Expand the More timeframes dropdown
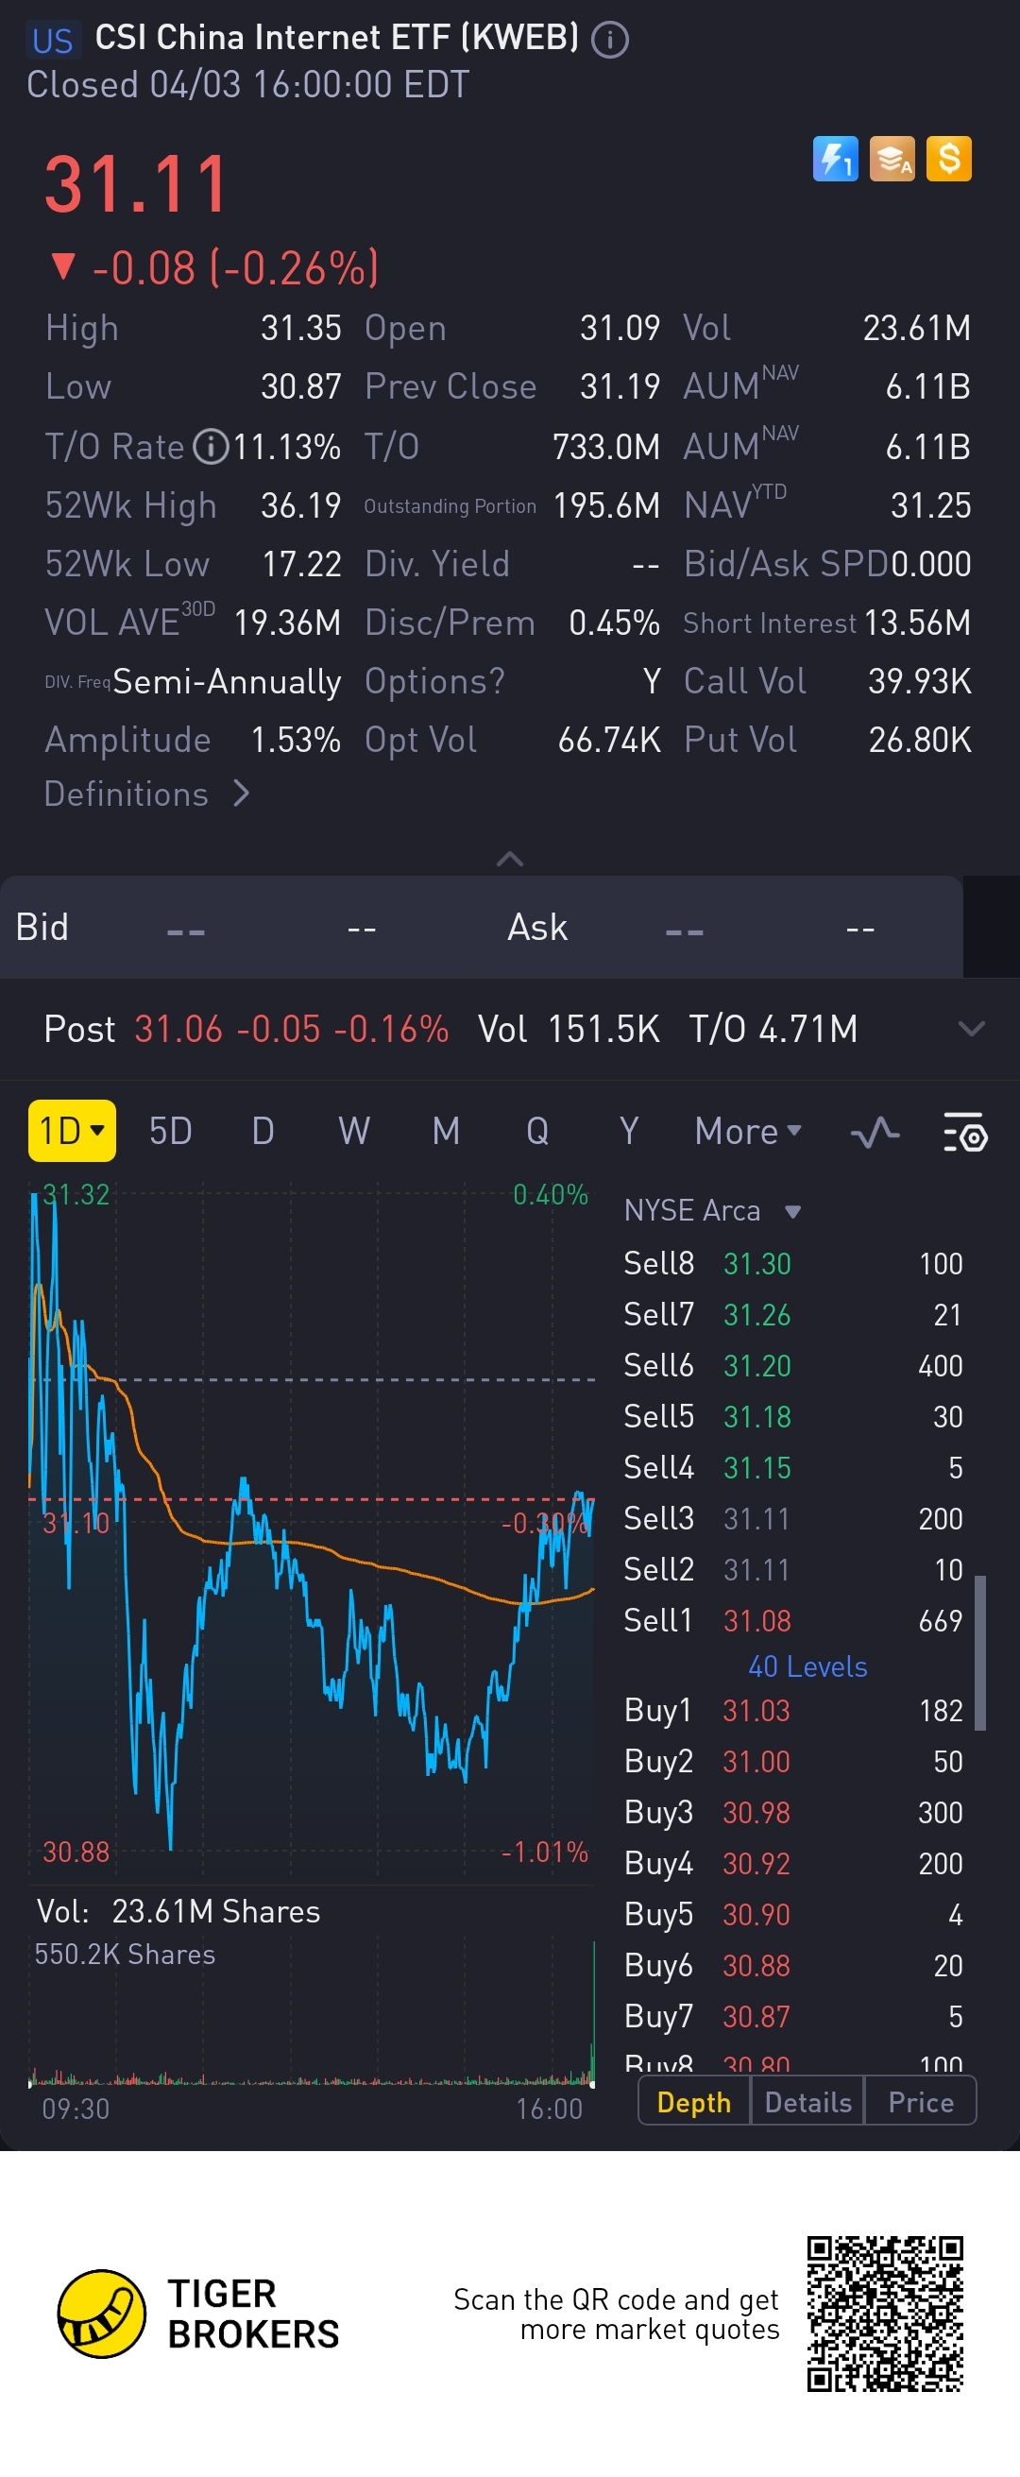 pos(747,1132)
